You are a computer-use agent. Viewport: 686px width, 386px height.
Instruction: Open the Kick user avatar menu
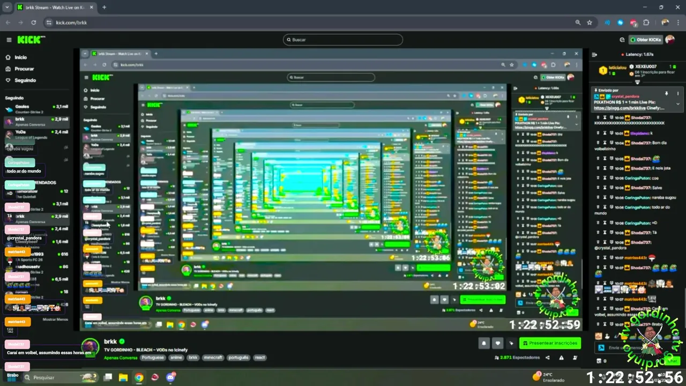[x=670, y=40]
